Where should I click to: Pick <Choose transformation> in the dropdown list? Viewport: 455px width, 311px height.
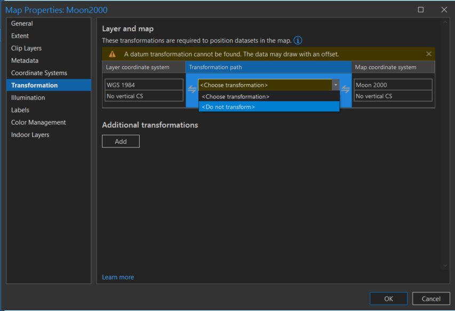point(269,96)
